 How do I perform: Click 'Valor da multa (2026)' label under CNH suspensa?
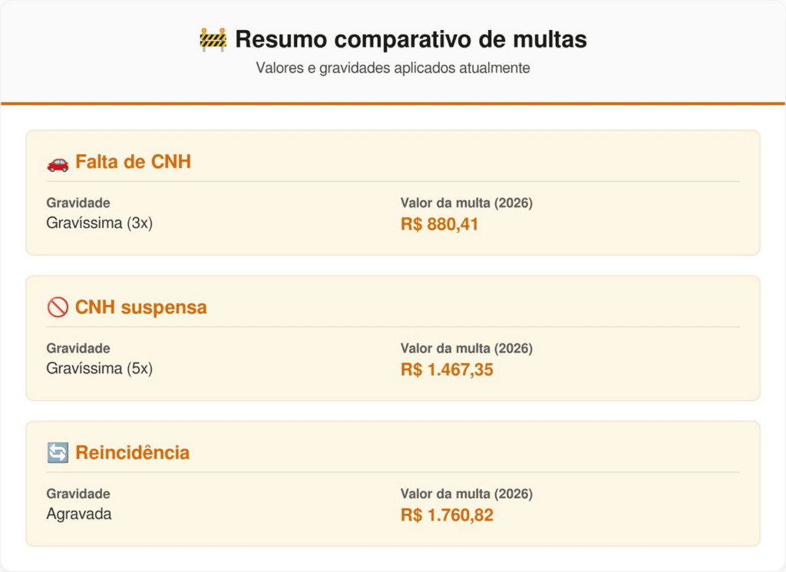[x=467, y=349]
